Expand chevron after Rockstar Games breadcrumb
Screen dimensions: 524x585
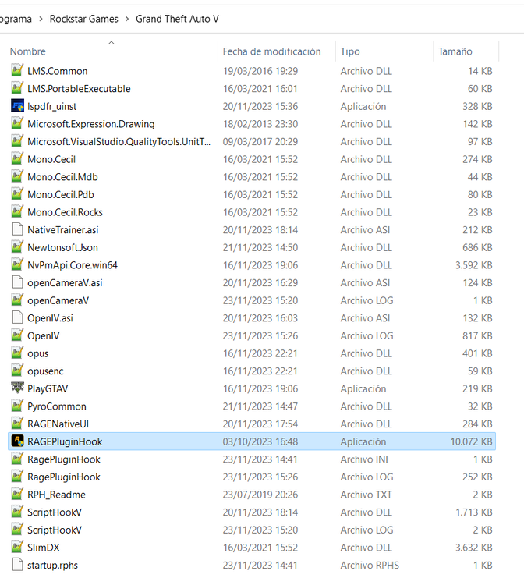[127, 19]
